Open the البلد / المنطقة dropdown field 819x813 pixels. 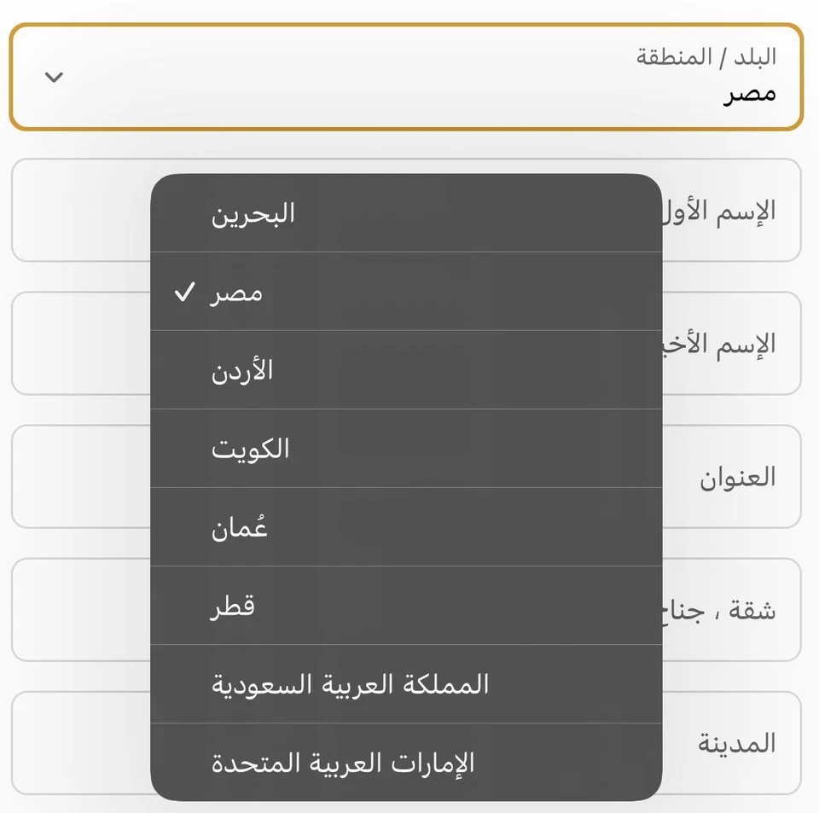406,77
